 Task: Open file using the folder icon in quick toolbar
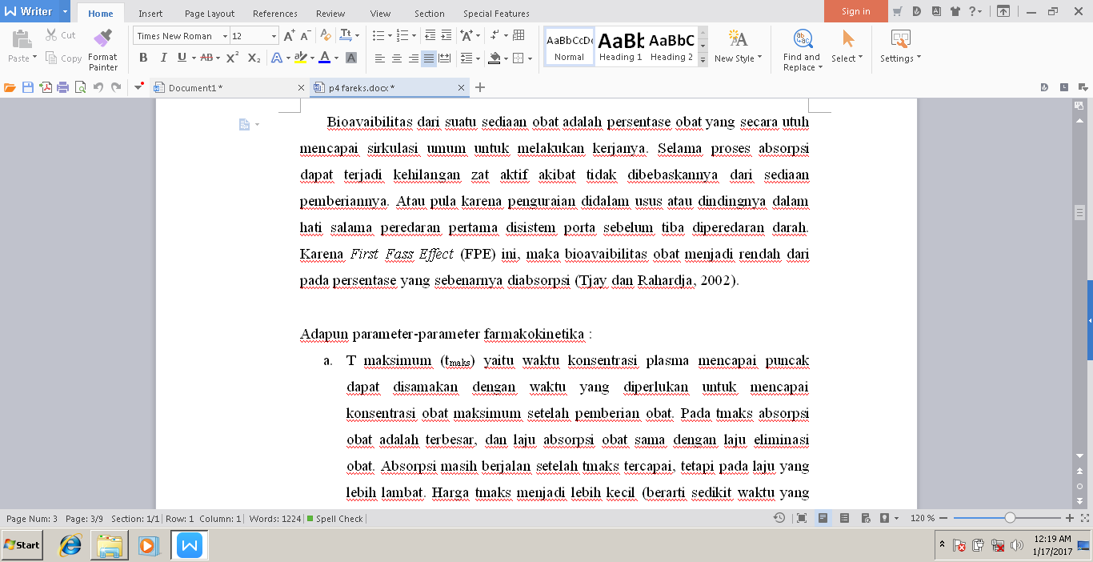(x=10, y=88)
